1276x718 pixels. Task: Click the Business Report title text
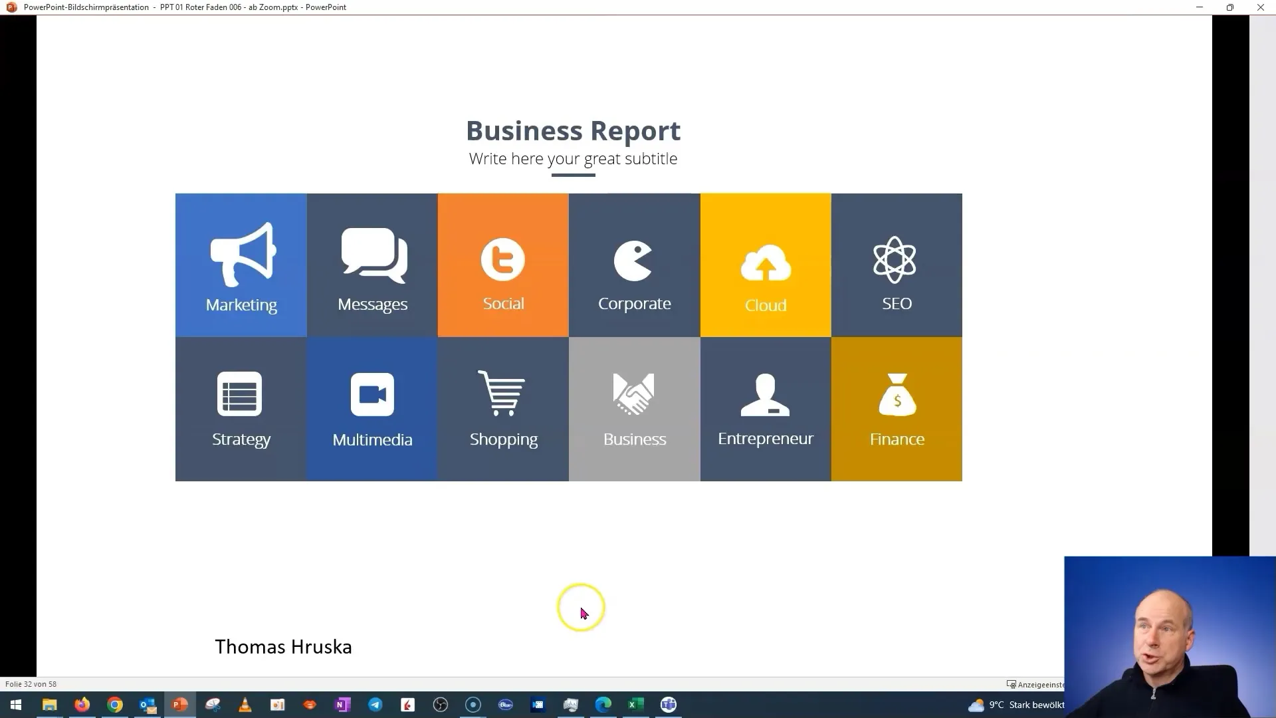(572, 130)
